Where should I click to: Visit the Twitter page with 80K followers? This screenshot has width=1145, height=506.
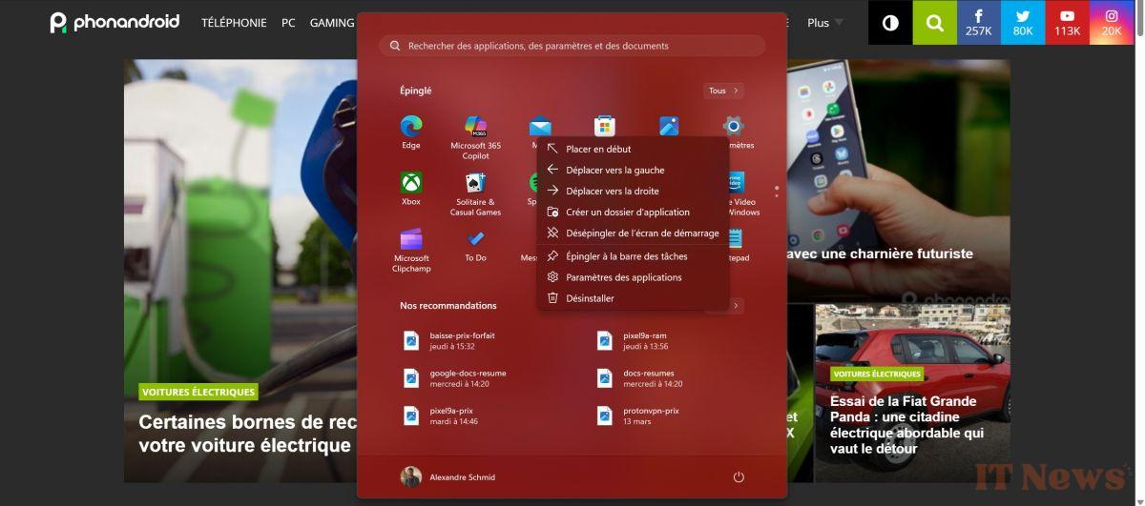coord(1023,22)
